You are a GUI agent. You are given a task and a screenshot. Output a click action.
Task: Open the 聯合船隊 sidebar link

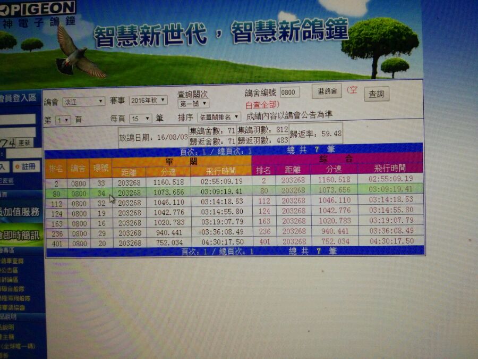(13, 288)
